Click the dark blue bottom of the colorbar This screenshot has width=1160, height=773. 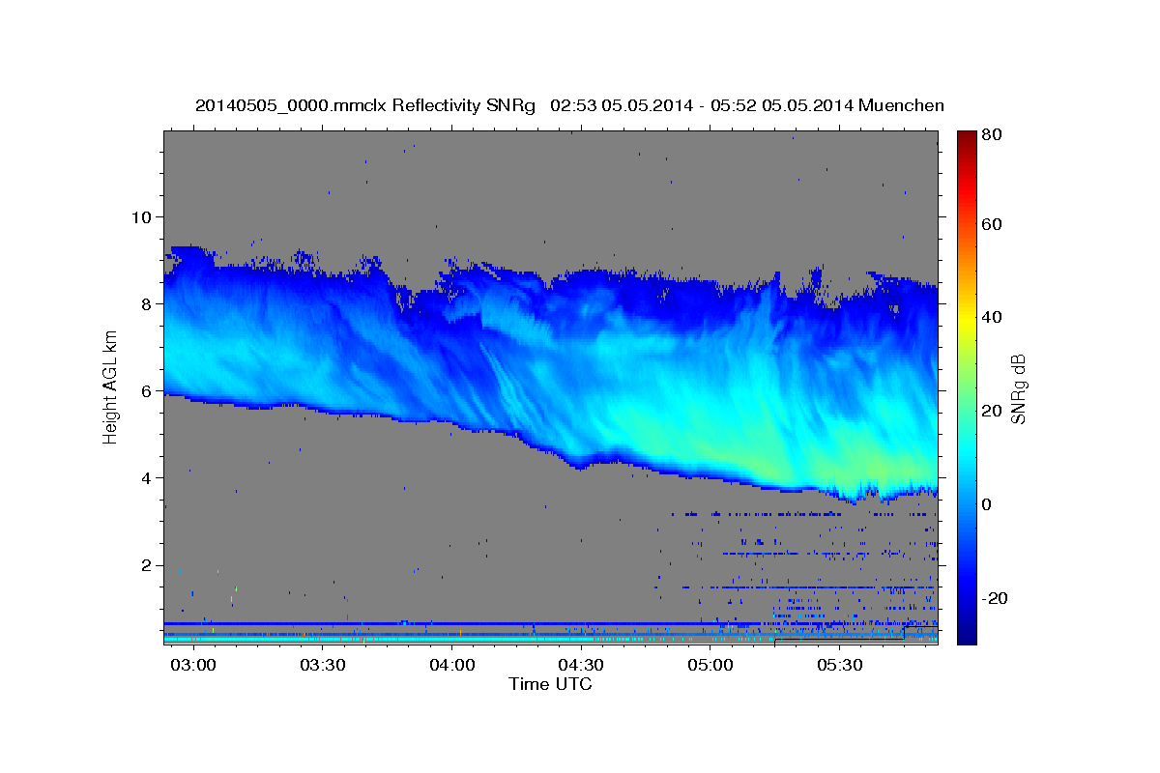[967, 633]
